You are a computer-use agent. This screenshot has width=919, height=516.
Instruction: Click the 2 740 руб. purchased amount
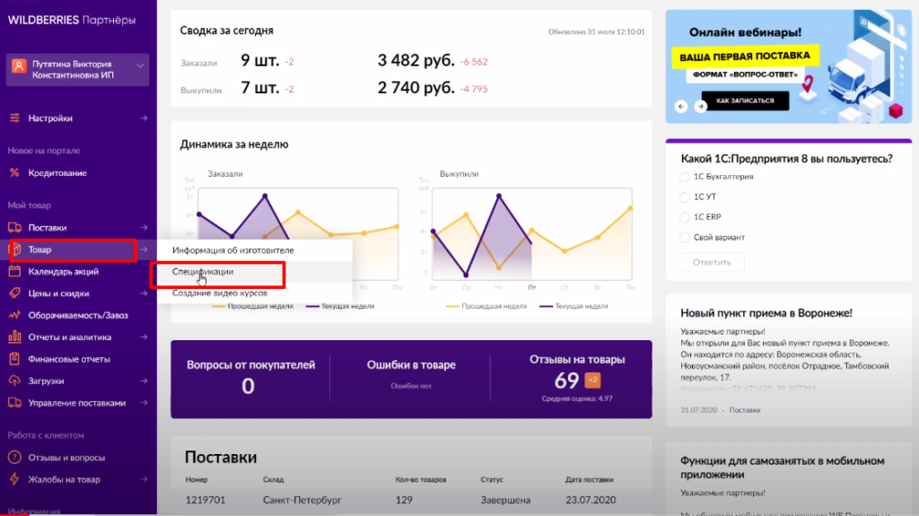pos(416,88)
